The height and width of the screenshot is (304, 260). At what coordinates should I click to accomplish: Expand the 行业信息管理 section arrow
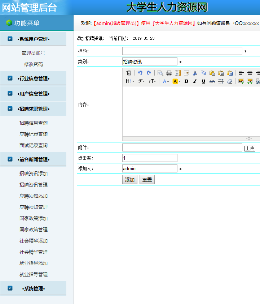coord(10,78)
